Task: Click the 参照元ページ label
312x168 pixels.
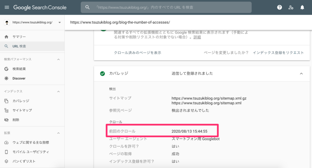Action: [x=120, y=111]
